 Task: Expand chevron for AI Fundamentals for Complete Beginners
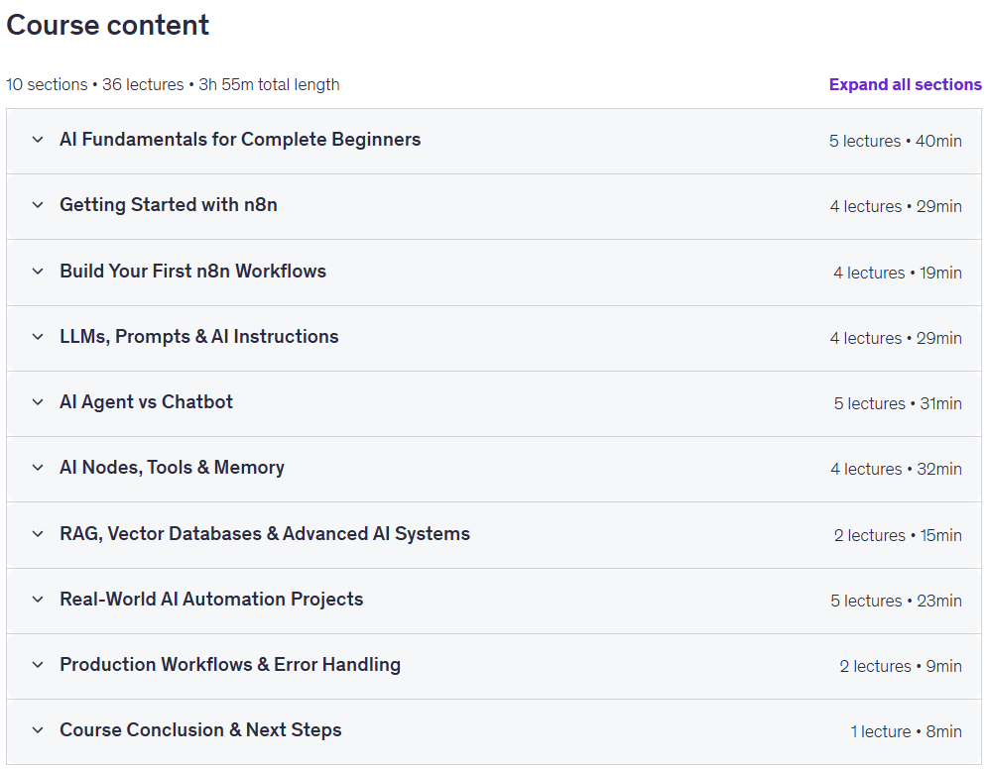click(38, 140)
